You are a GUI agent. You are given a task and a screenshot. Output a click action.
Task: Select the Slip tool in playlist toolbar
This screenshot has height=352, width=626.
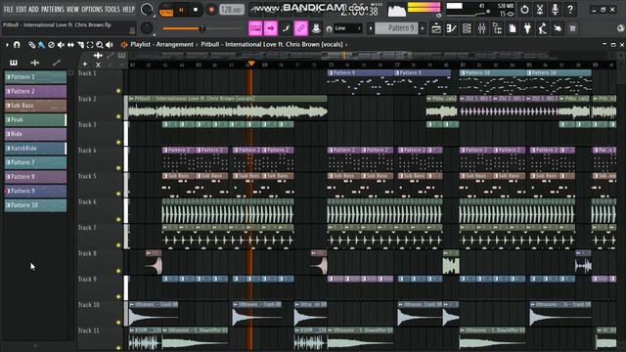click(70, 45)
